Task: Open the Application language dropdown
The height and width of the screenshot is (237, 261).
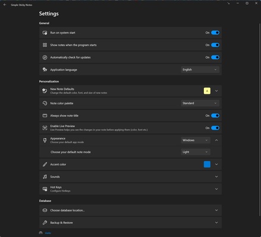Action: tap(200, 70)
